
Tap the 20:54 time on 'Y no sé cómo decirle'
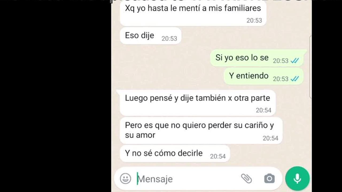click(x=218, y=156)
